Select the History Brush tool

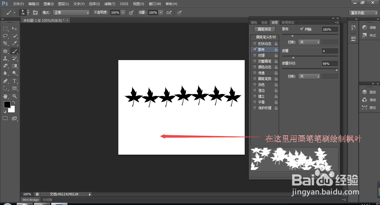(14, 58)
